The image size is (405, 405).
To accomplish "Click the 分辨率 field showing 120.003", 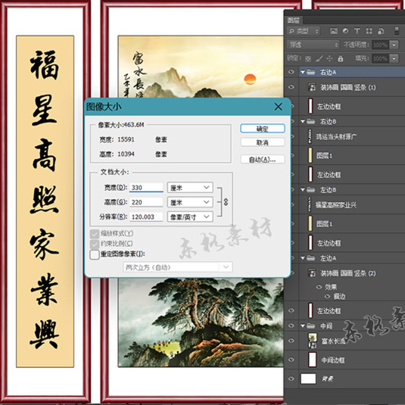I will click(146, 217).
